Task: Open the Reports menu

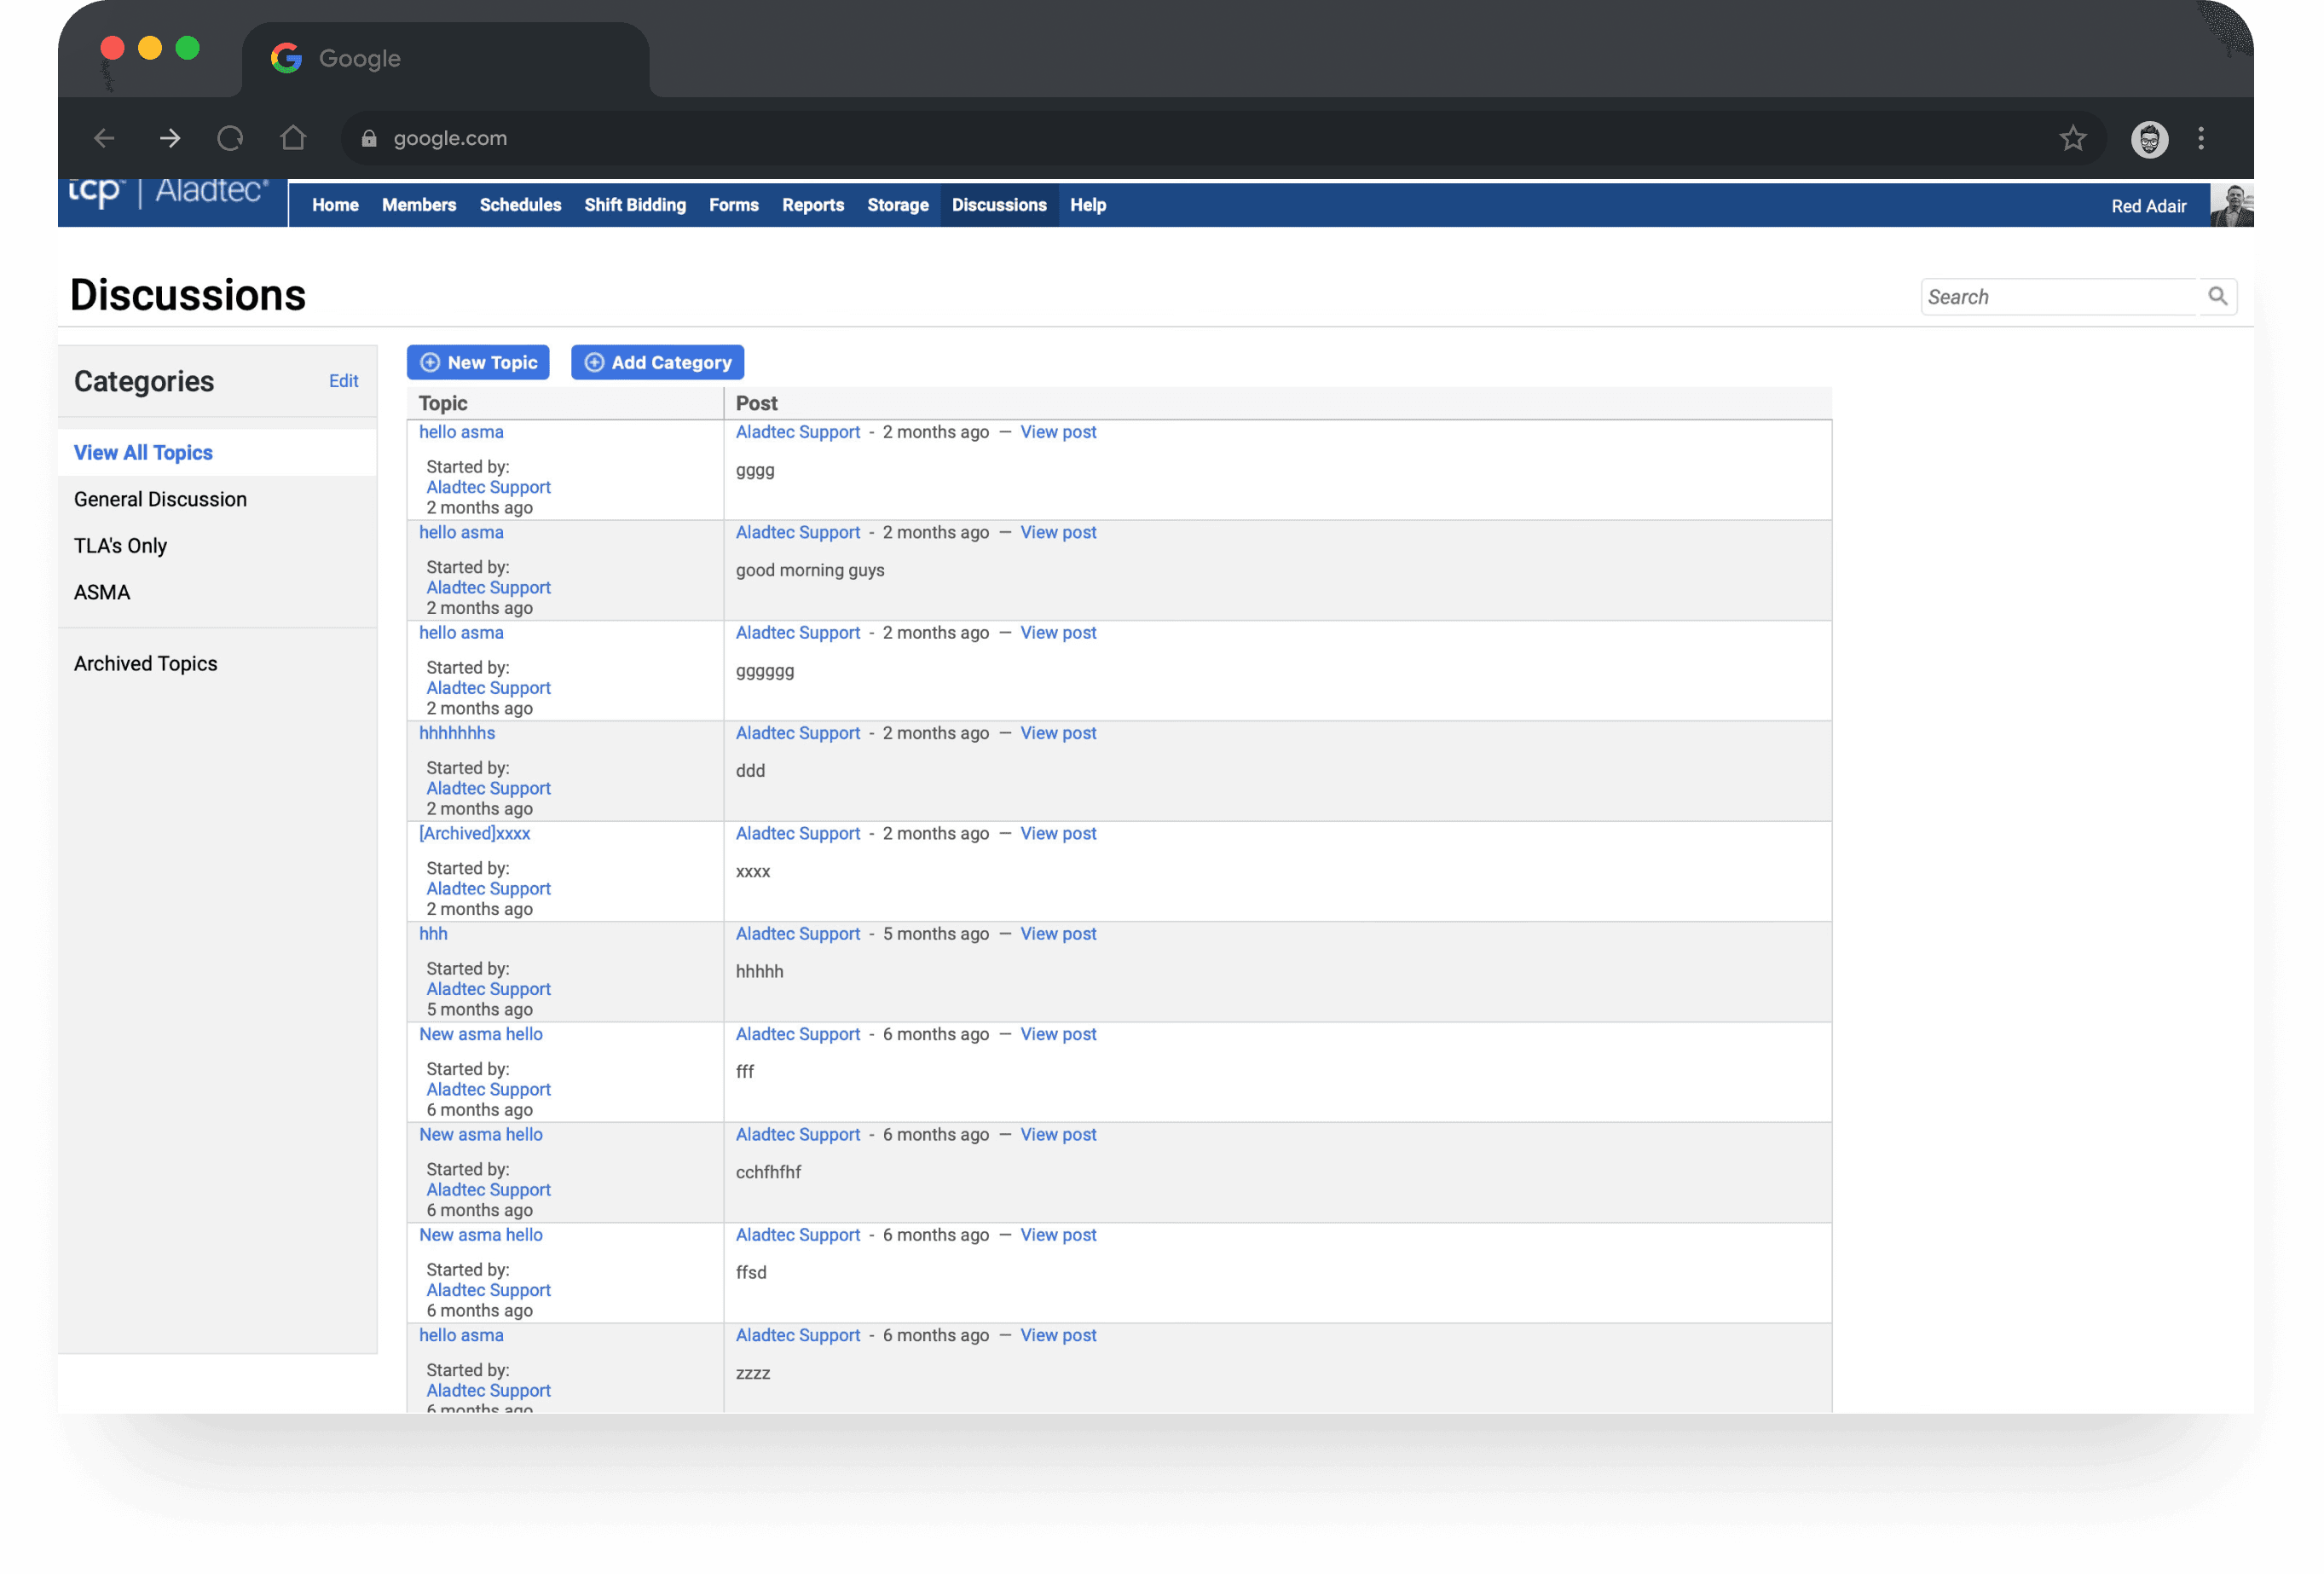Action: 812,205
